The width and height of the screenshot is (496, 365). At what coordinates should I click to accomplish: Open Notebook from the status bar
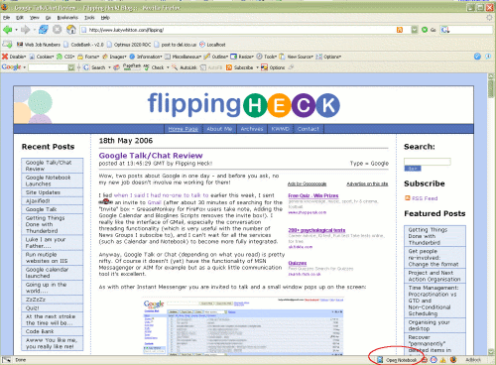click(398, 360)
